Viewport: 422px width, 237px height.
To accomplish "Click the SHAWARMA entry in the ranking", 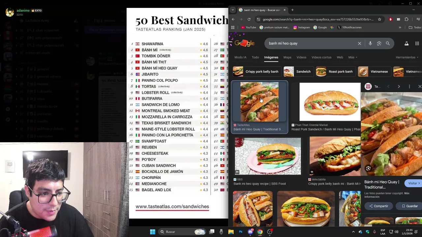I will pos(152,44).
